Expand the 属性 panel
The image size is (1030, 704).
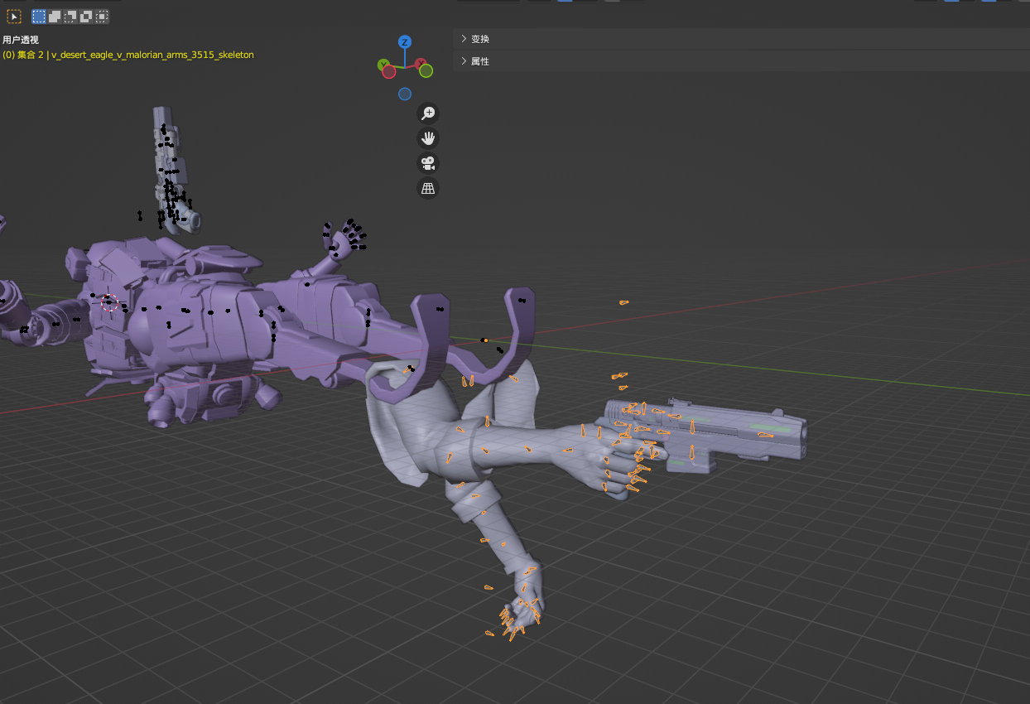pos(741,61)
